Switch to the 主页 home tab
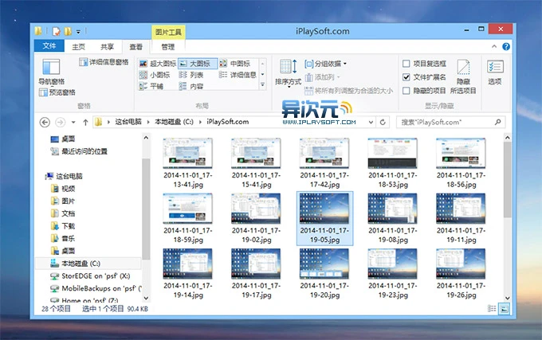Viewport: 542px width, 340px height. [x=78, y=47]
